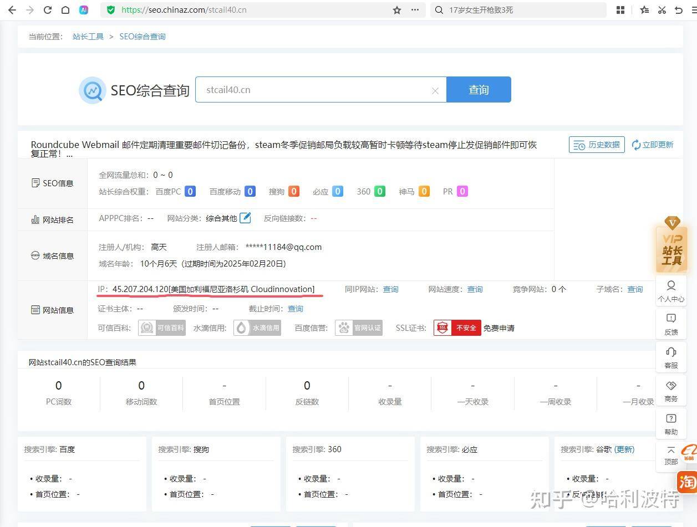Click the PR value badge
This screenshot has height=527, width=697.
(462, 192)
